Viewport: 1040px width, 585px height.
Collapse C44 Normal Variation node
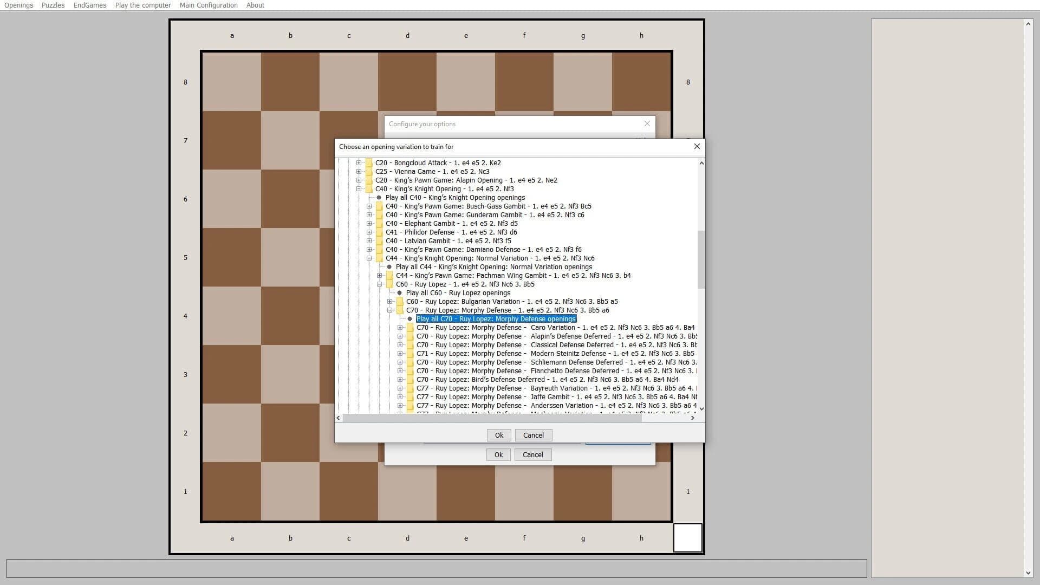369,258
